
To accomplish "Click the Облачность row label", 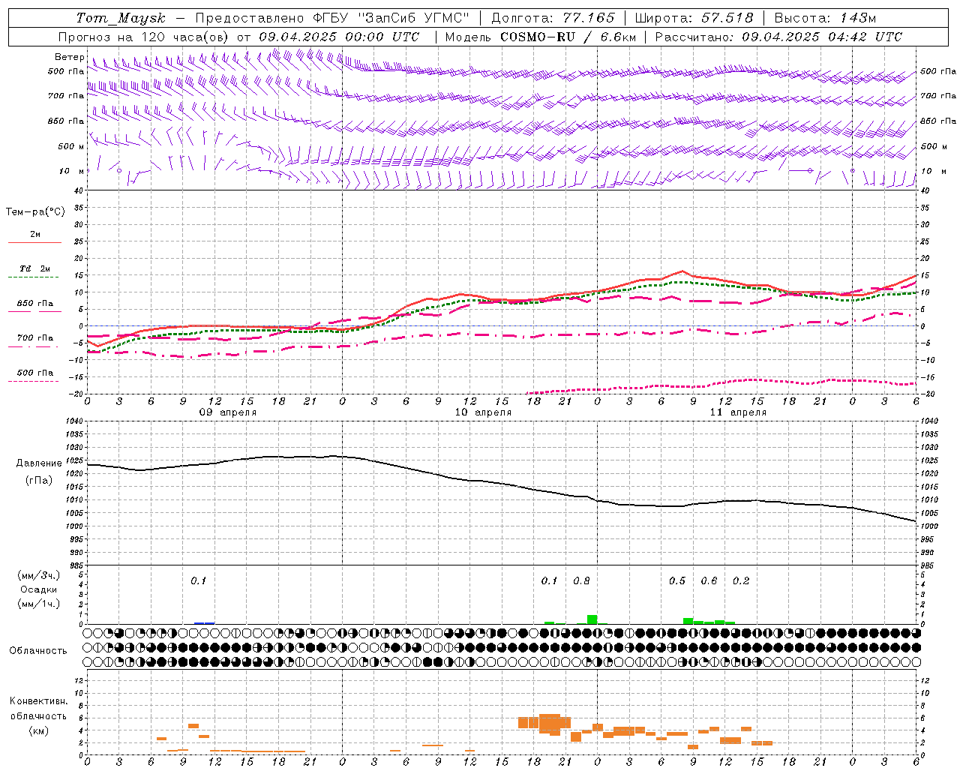I will click(x=38, y=651).
